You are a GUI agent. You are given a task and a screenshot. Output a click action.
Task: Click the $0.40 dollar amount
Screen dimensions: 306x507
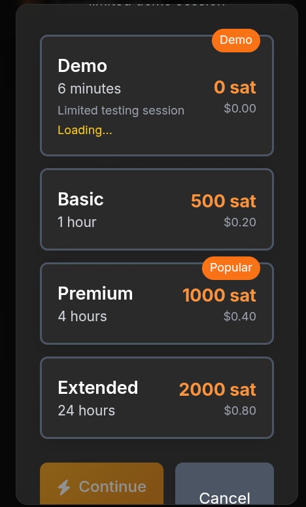coord(240,316)
